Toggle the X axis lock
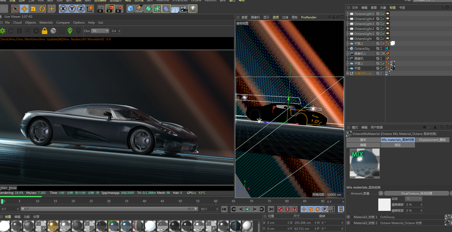The height and width of the screenshot is (232, 452). [x=63, y=9]
